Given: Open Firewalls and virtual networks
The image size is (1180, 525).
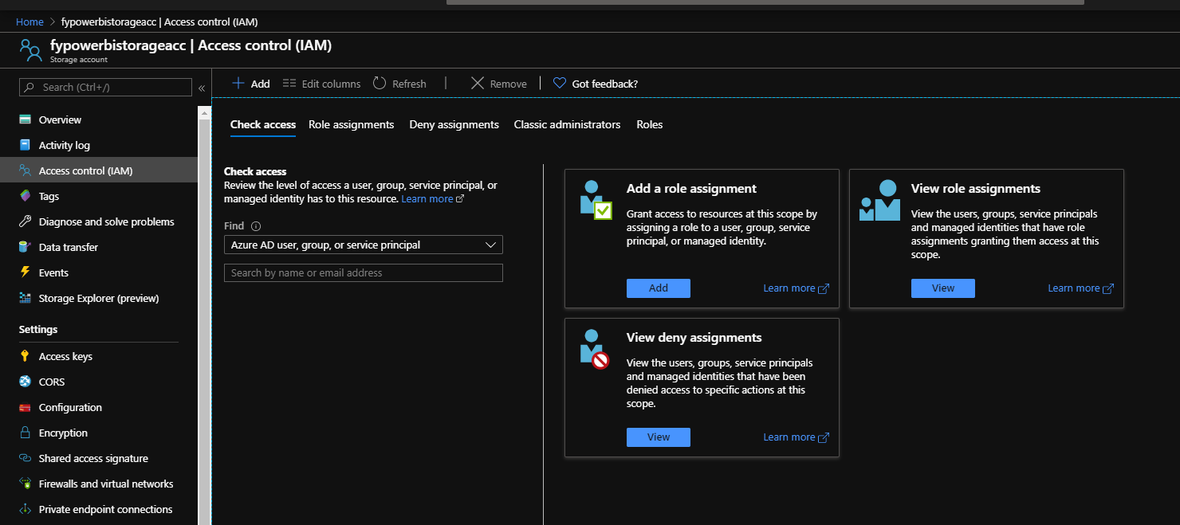Looking at the screenshot, I should [x=106, y=484].
